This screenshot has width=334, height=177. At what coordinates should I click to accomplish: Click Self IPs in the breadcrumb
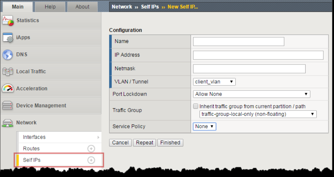(150, 7)
